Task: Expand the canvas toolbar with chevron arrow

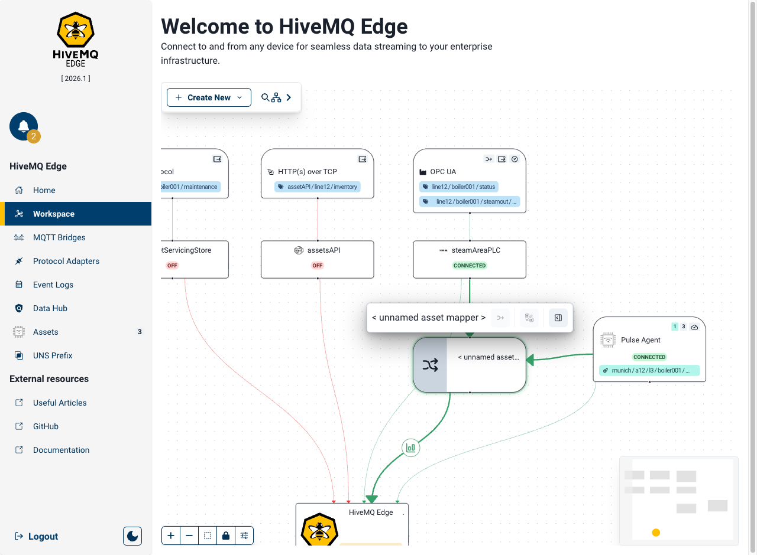Action: (289, 97)
